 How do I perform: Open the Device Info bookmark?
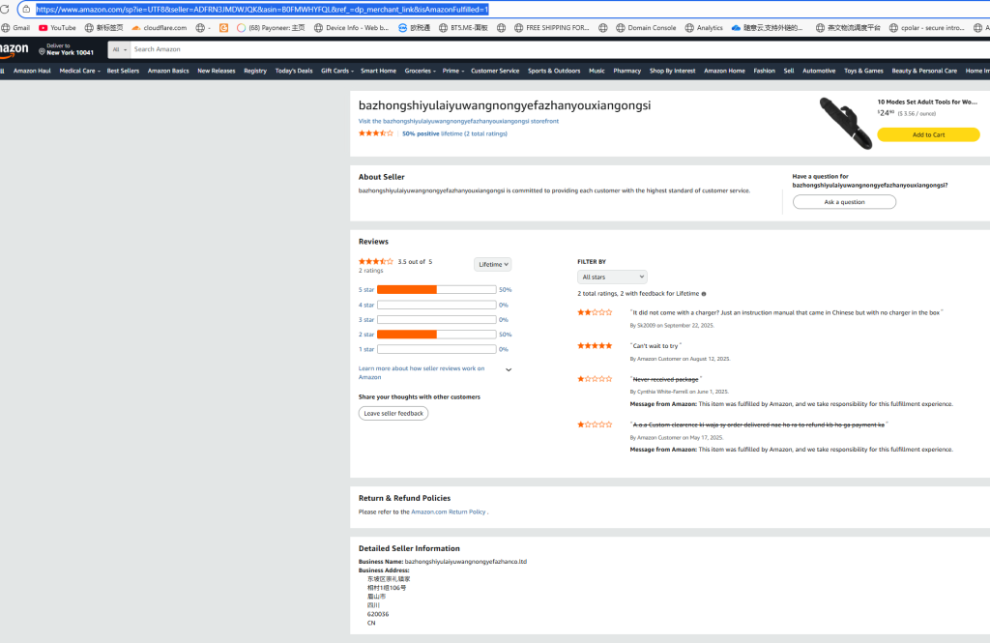pos(350,28)
